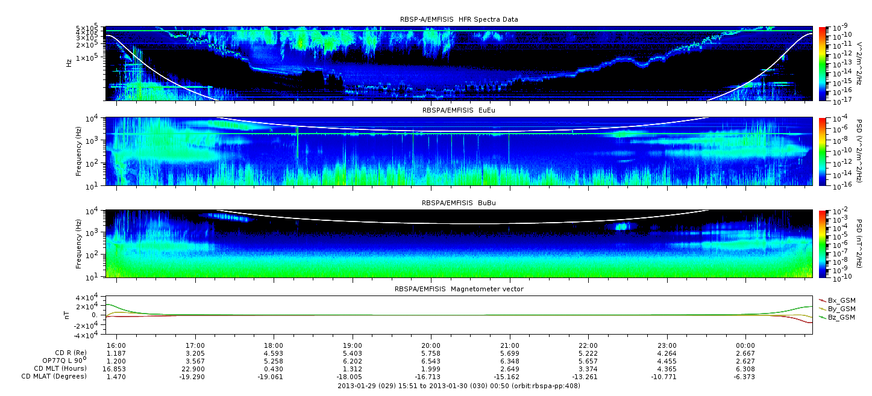Click the 00:00 time axis tick label
The width and height of the screenshot is (872, 396).
click(745, 345)
